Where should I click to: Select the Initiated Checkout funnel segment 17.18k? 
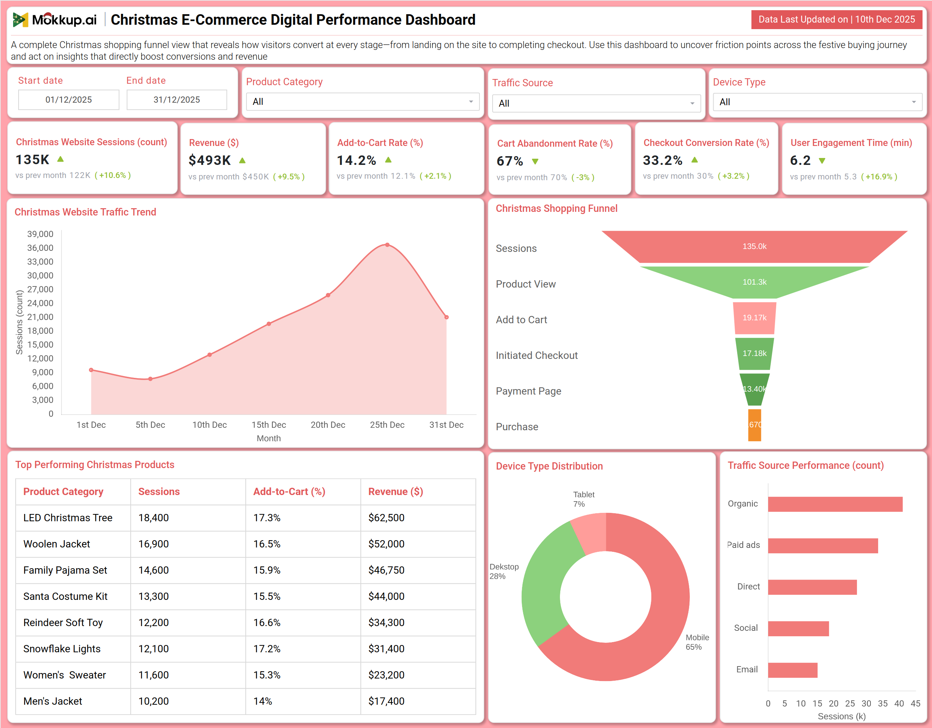click(x=754, y=354)
